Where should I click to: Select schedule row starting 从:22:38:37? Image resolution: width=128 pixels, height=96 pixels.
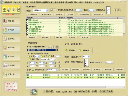click(x=76, y=75)
